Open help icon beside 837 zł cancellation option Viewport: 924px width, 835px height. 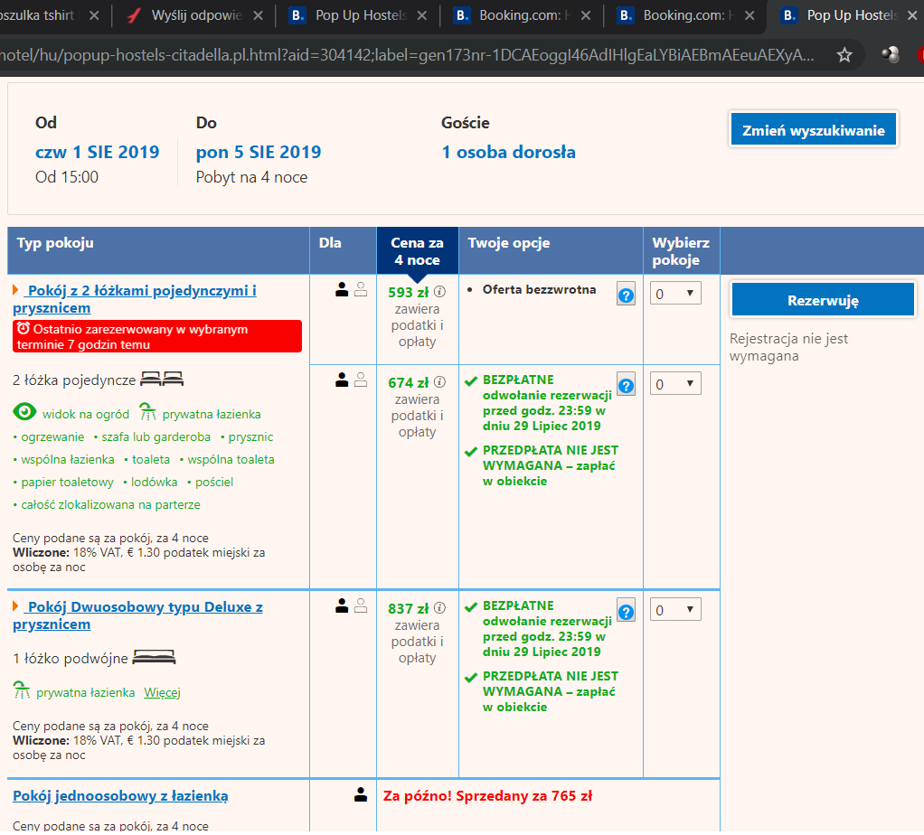pos(626,611)
